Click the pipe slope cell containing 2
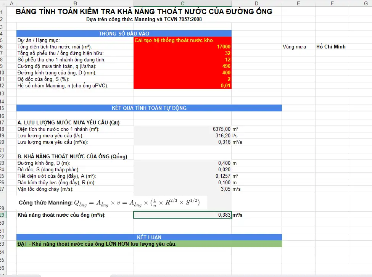 (x=182, y=79)
